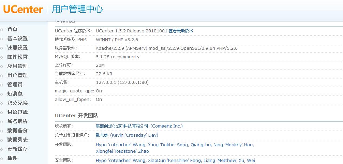
Task: Open Hypo 'cnteacher' Wang developer link
Action: (x=121, y=145)
